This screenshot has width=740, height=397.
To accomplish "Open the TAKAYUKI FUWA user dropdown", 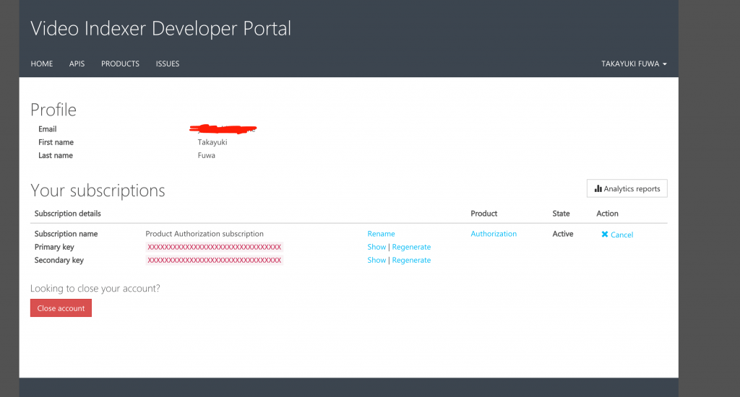I will pos(634,64).
